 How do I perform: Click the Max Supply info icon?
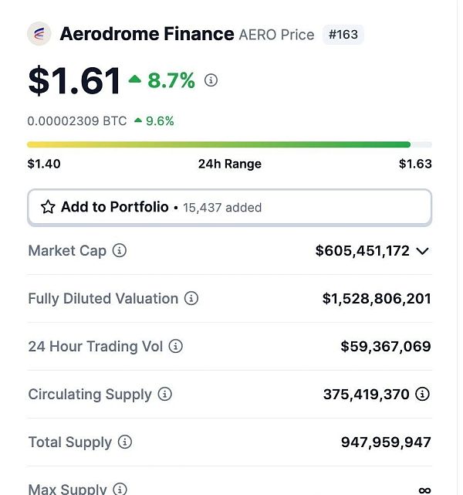(x=120, y=489)
